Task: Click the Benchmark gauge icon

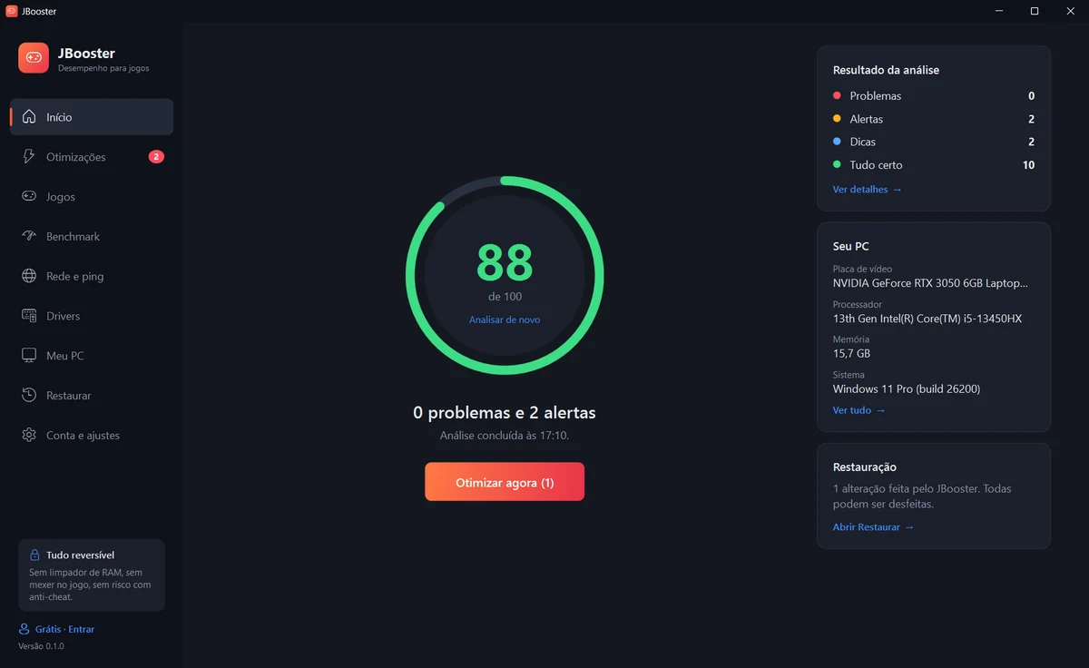Action: click(x=29, y=236)
